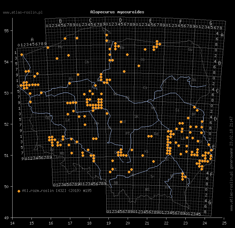This screenshot has height=228, width=235.
Task: Click the latitude axis label 49
Action: point(6,218)
